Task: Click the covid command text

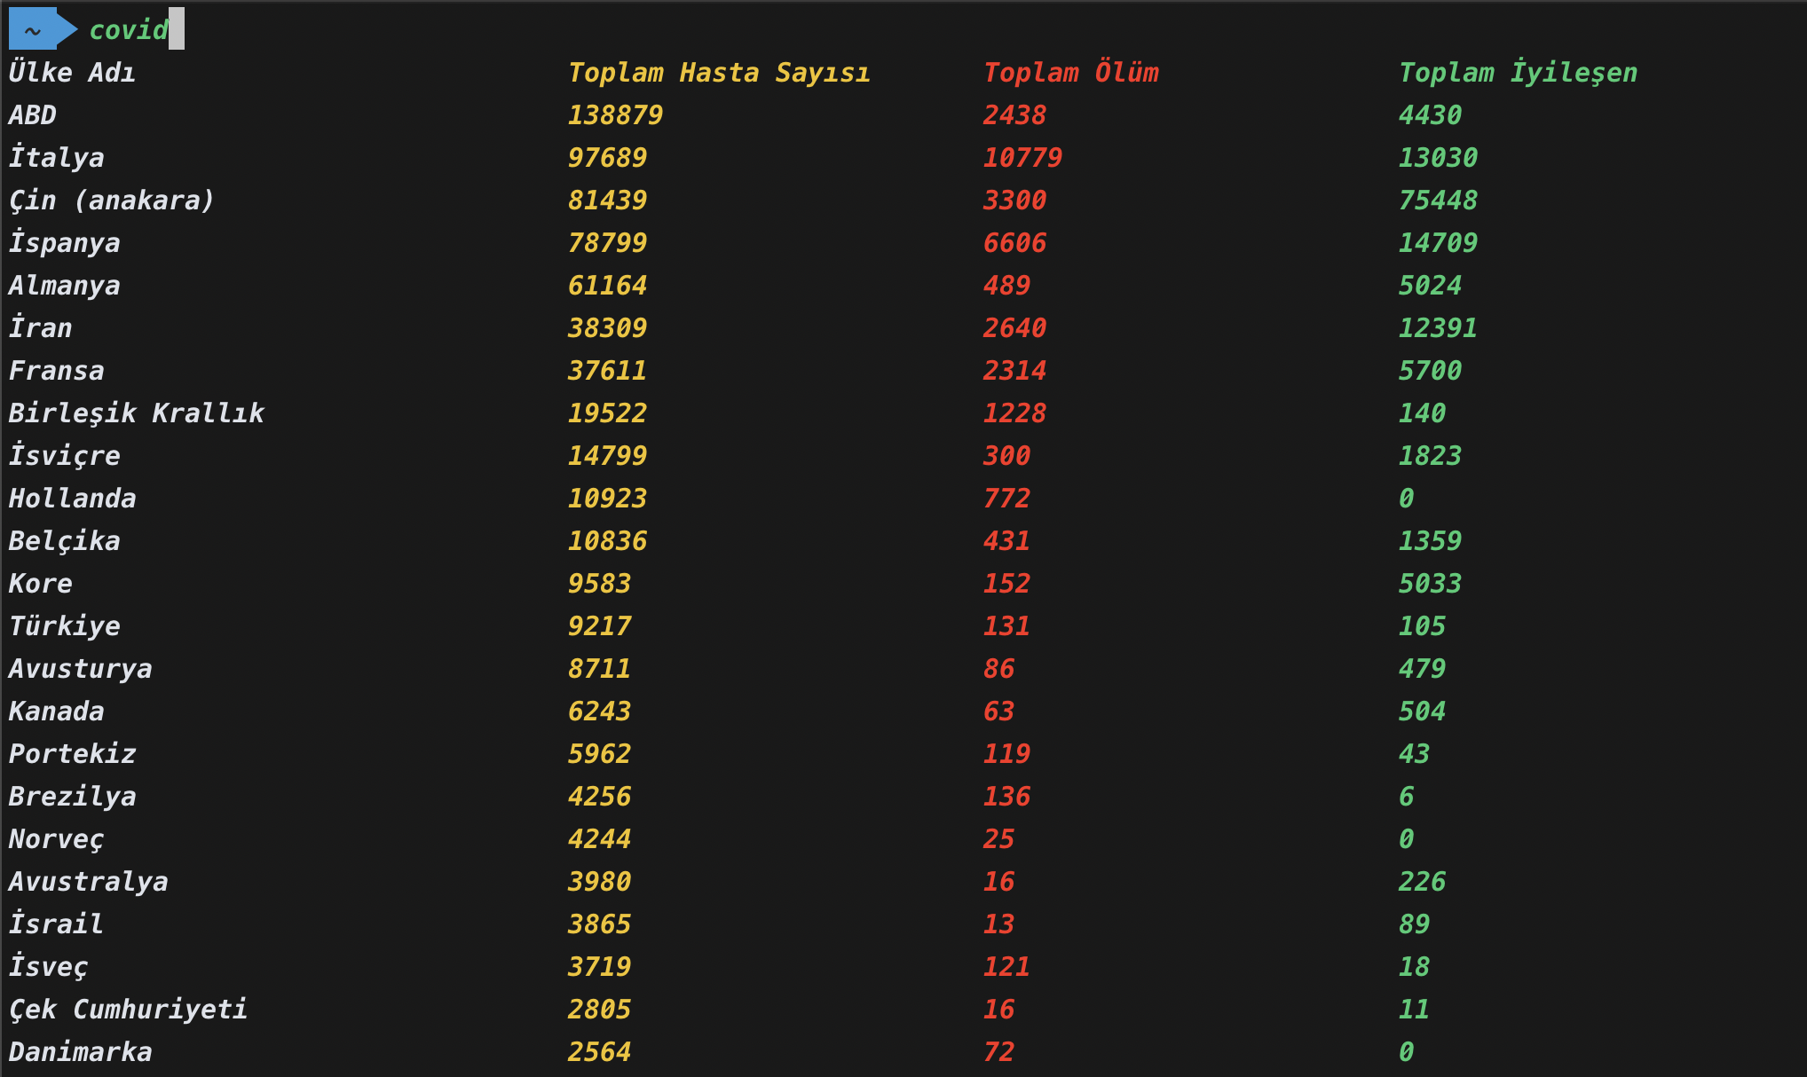Action: point(128,30)
